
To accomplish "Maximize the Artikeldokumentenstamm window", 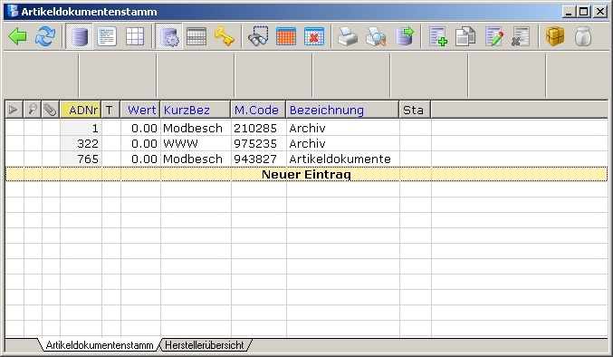I will tap(583, 12).
